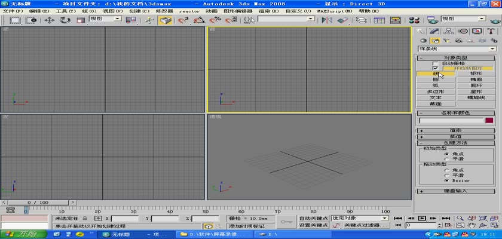This screenshot has height=239, width=502.
Task: Switch to the Display panel tab
Action: [477, 31]
